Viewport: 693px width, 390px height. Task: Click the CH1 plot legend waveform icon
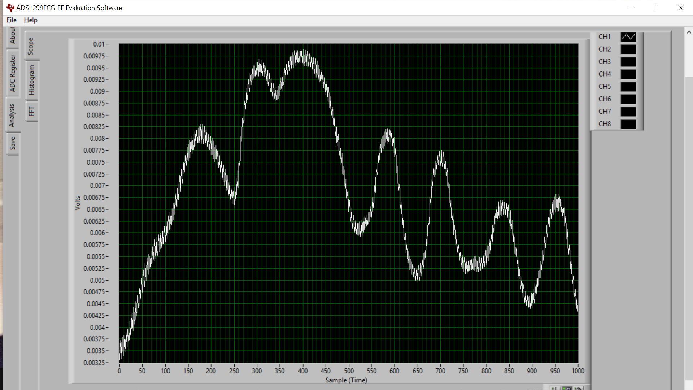pyautogui.click(x=628, y=37)
